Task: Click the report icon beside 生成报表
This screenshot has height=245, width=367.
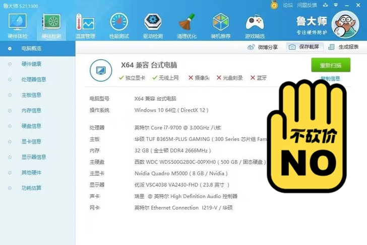Action: (x=331, y=47)
